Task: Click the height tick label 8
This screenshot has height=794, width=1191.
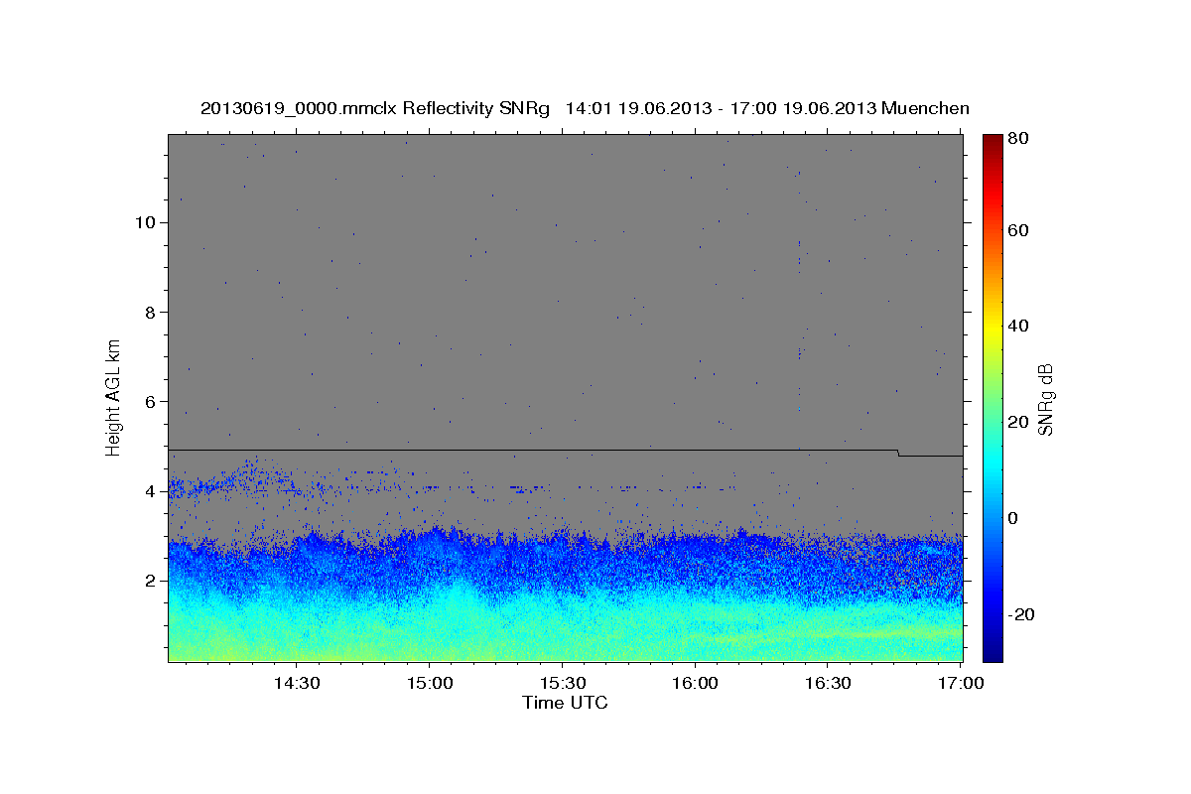Action: (148, 312)
